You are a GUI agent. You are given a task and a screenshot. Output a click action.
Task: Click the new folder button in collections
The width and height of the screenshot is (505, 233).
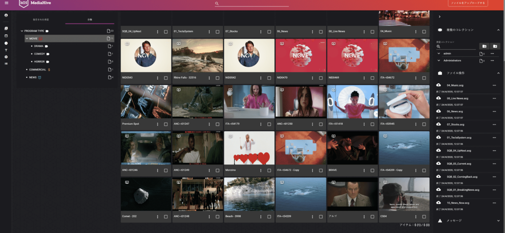pyautogui.click(x=495, y=46)
